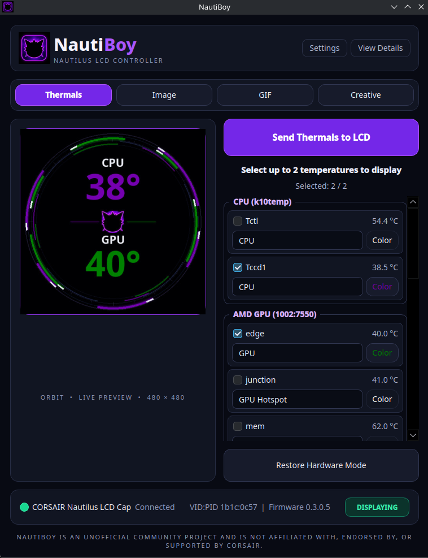The height and width of the screenshot is (558, 428).
Task: Click the CORSAIR Nautilus LCD Cap label
Action: point(81,507)
